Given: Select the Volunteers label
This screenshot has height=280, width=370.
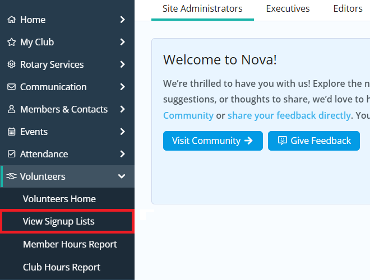Looking at the screenshot, I should coord(43,176).
